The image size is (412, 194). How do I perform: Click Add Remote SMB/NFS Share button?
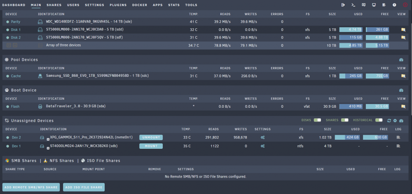click(x=31, y=187)
